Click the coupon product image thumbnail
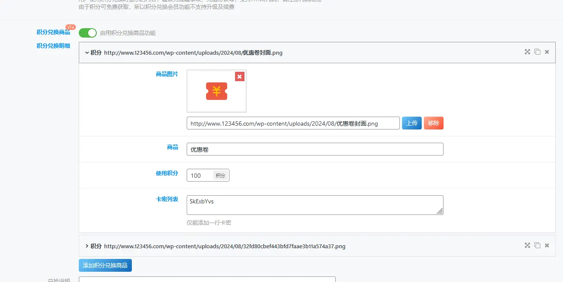 [217, 91]
